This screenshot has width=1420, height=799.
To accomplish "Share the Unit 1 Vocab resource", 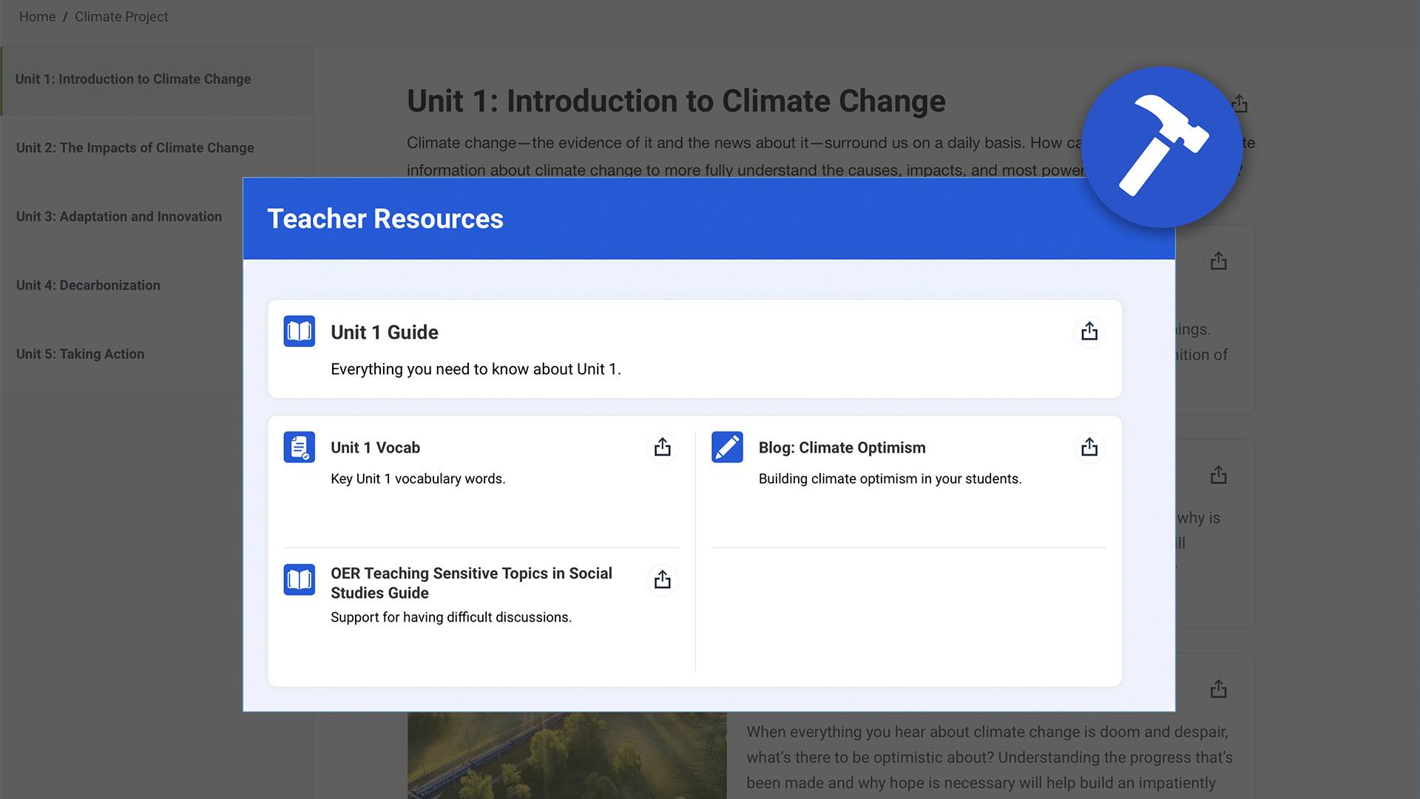I will [x=662, y=447].
